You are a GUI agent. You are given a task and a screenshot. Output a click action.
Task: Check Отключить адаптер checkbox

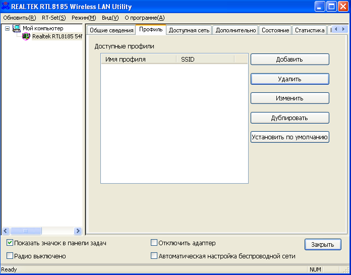pos(154,243)
